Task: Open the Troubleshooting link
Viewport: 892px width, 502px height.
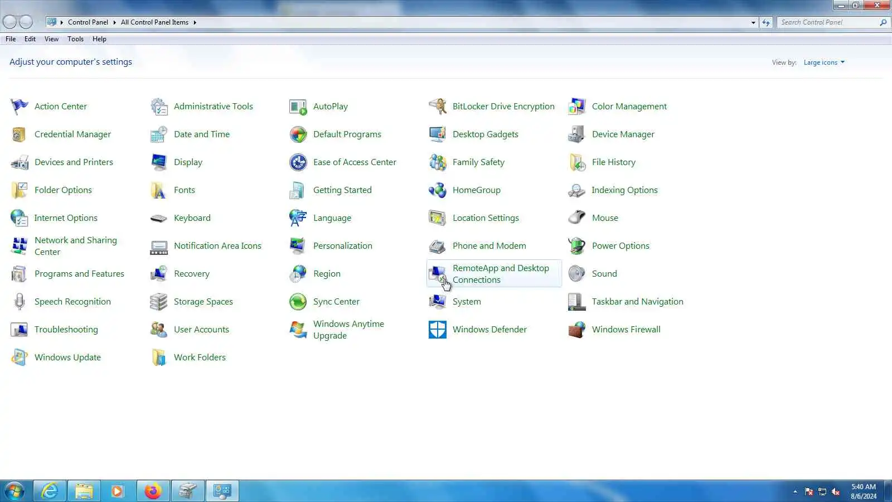Action: point(66,330)
